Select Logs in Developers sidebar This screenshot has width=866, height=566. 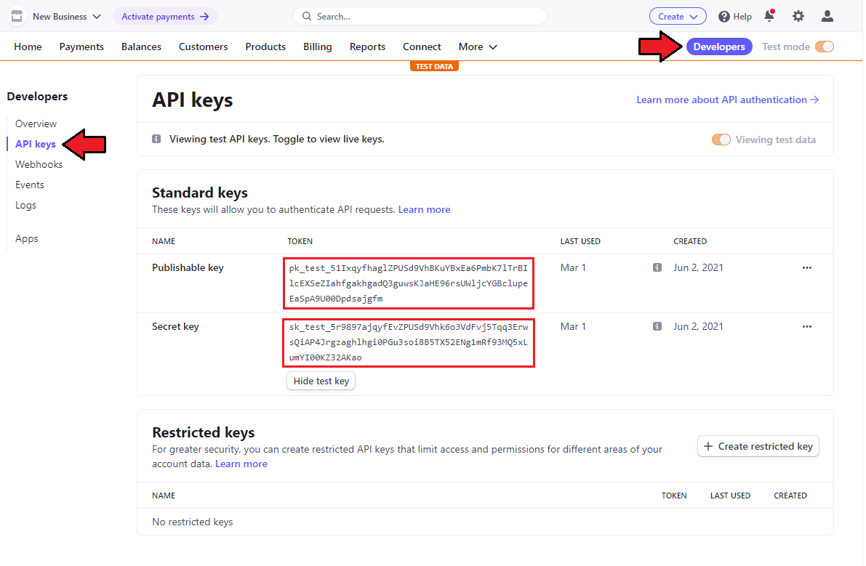pos(26,205)
